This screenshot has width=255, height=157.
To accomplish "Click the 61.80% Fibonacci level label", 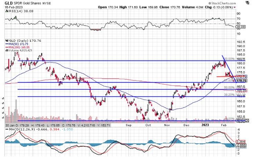I will [x=230, y=81].
